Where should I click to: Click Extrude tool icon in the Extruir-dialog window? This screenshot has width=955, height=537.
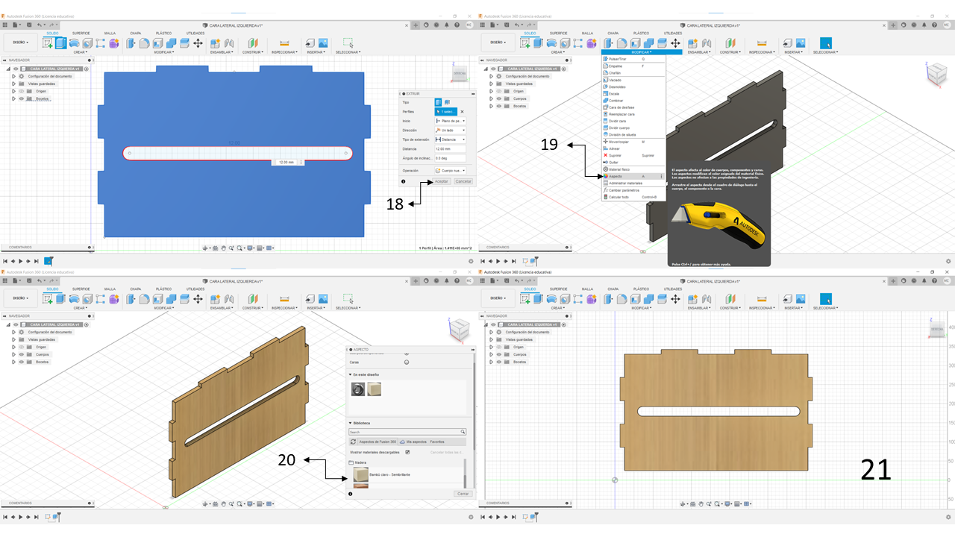click(x=61, y=43)
